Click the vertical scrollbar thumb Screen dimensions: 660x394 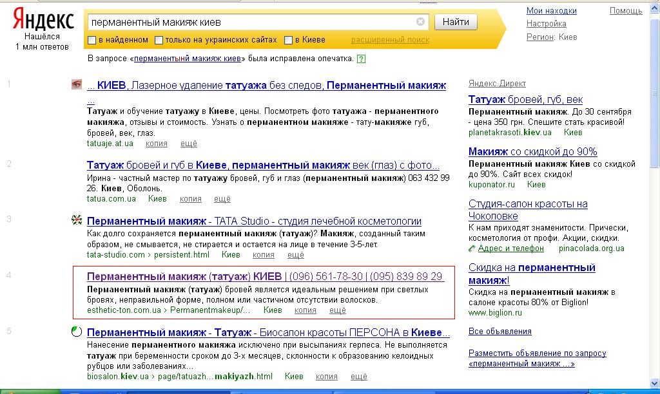click(655, 93)
